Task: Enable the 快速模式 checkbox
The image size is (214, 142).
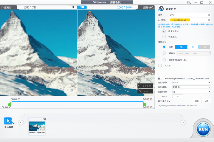Action: coord(164,36)
